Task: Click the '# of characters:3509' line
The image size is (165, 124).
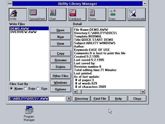Action: coord(90,87)
